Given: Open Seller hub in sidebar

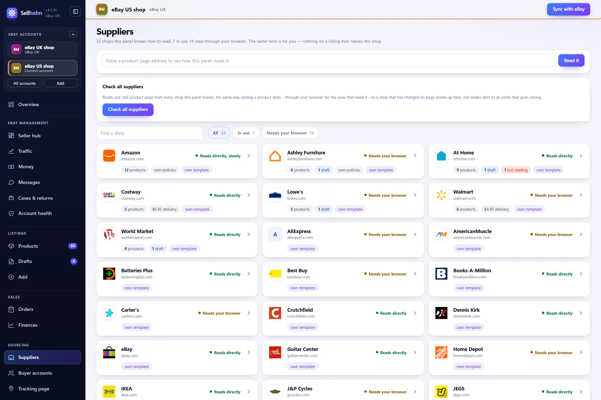Looking at the screenshot, I should (42, 136).
